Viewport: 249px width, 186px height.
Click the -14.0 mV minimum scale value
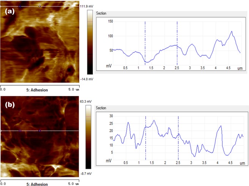(x=86, y=79)
